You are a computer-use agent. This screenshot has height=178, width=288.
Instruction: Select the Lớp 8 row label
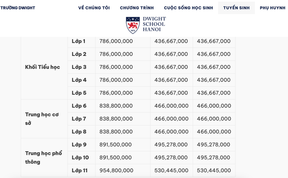pyautogui.click(x=79, y=132)
